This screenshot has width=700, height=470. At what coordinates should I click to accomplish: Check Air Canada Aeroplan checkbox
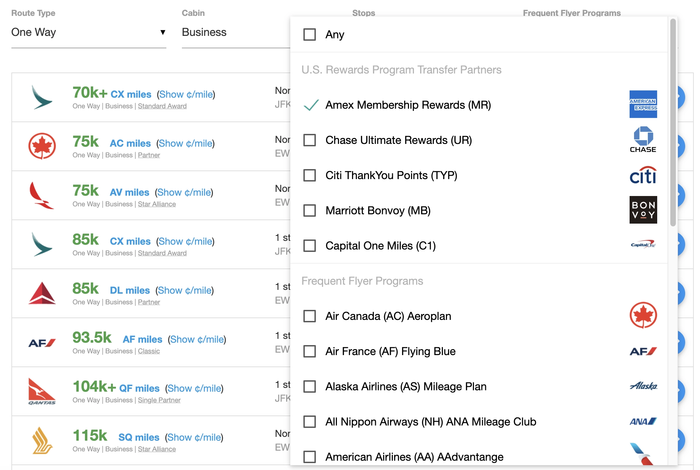point(310,316)
